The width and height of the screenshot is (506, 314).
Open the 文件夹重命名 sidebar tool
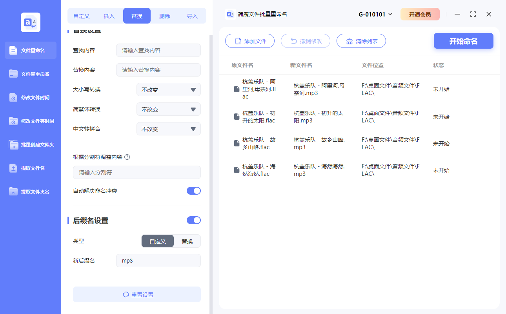[30, 74]
